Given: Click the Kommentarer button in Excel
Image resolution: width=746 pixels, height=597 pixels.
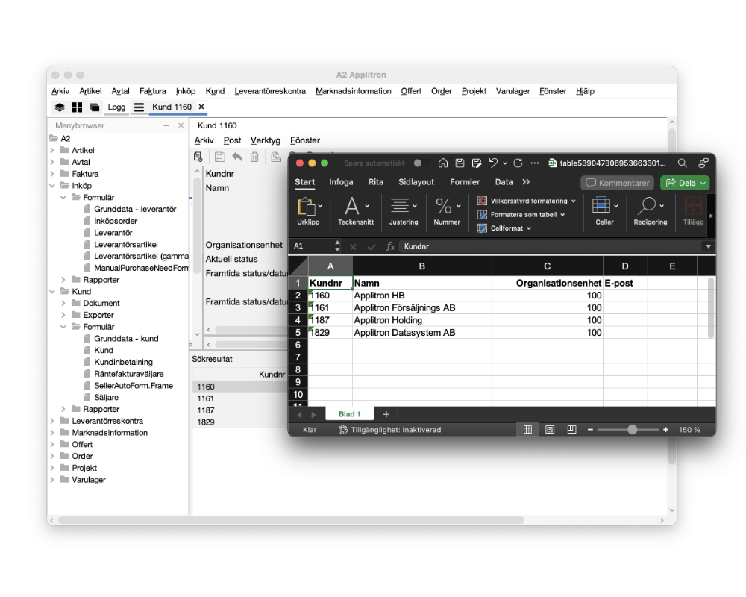Looking at the screenshot, I should coord(618,183).
